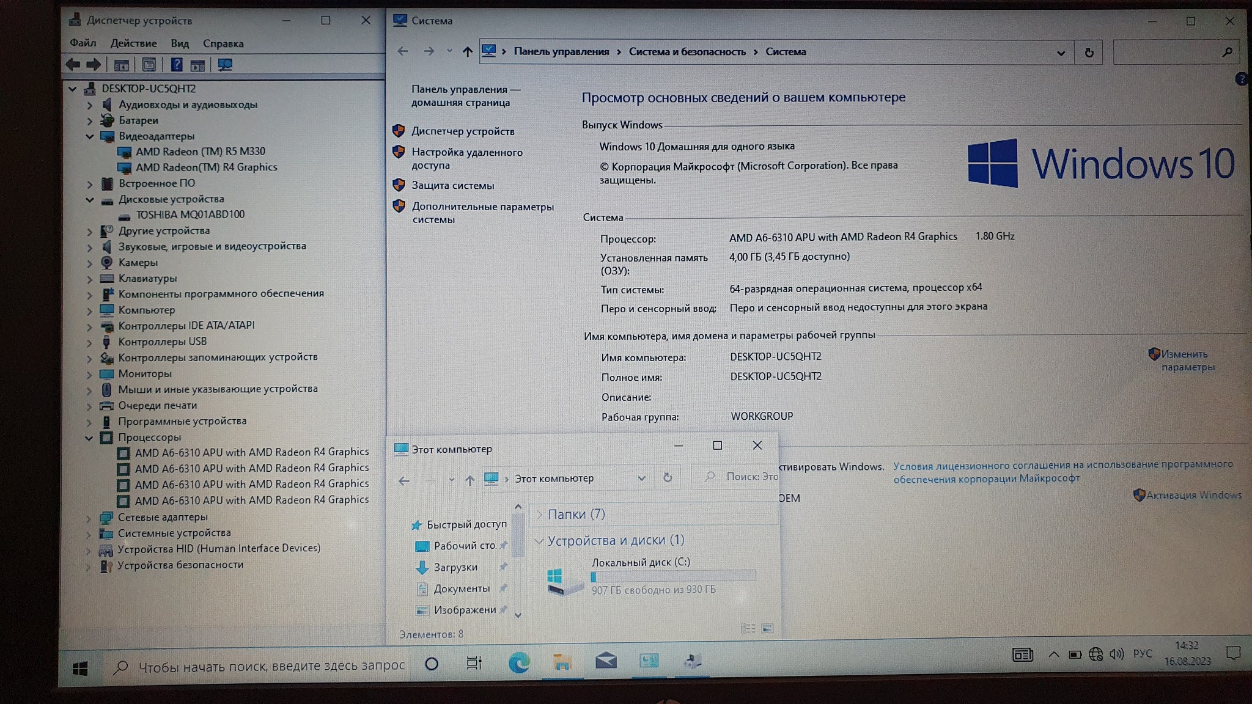The image size is (1252, 704).
Task: Click the Защита системы link
Action: (x=452, y=185)
